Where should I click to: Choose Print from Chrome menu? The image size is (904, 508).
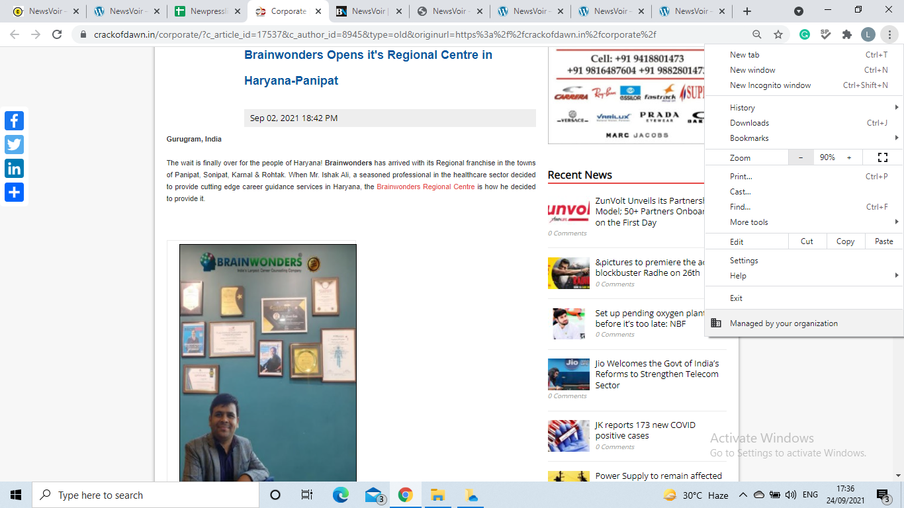[803, 176]
